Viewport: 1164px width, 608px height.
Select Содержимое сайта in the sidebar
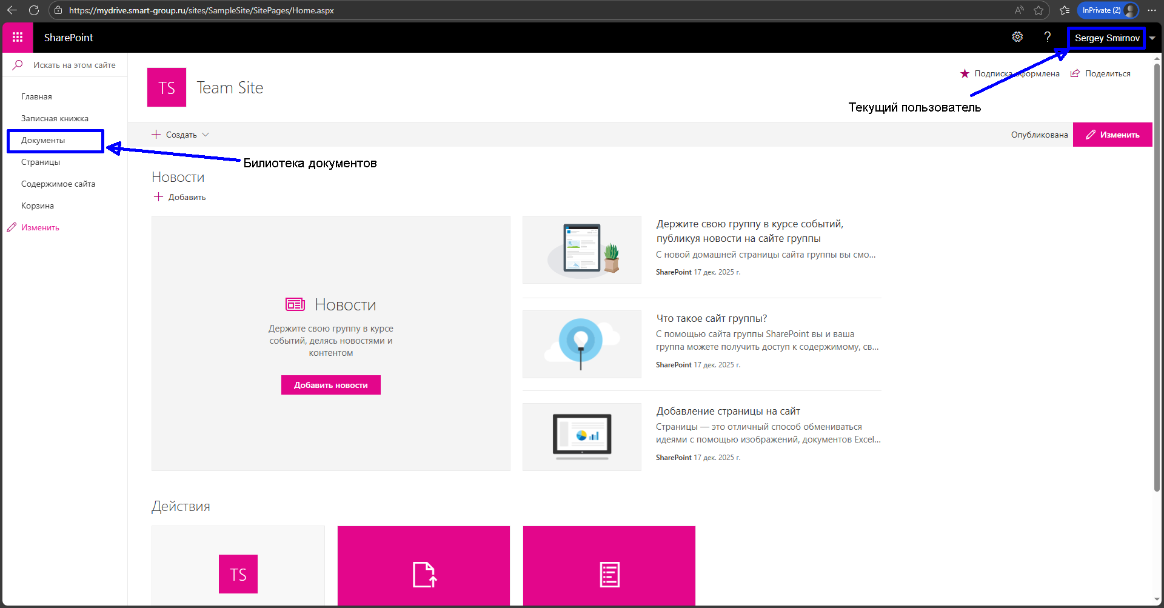tap(58, 184)
